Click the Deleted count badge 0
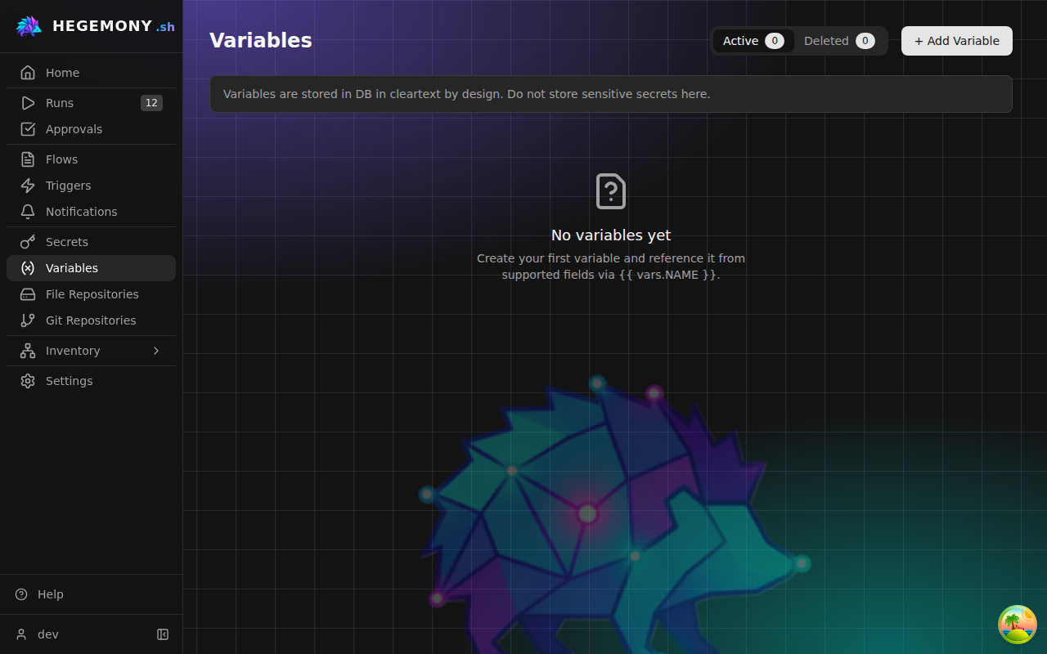The width and height of the screenshot is (1047, 654). point(865,41)
